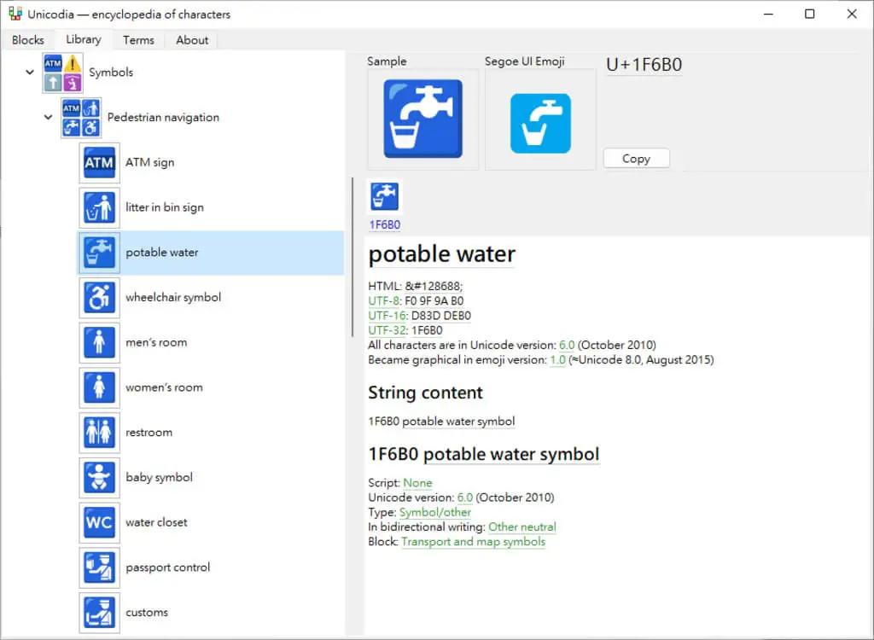Click the WC water closet icon
This screenshot has width=874, height=640.
(99, 523)
